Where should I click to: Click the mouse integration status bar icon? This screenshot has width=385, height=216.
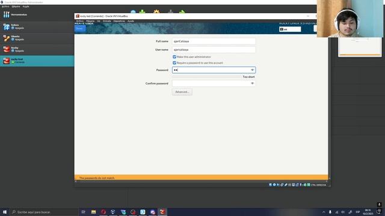pos(305,185)
